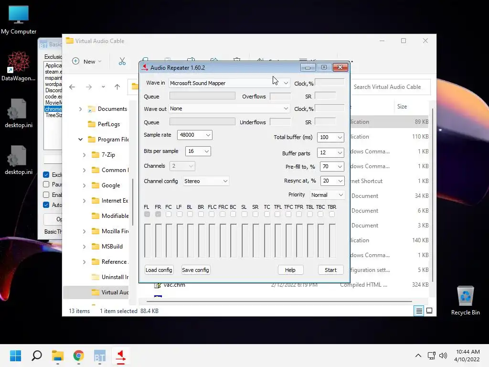
Task: Open the Wave in device dropdown
Action: pyautogui.click(x=229, y=83)
